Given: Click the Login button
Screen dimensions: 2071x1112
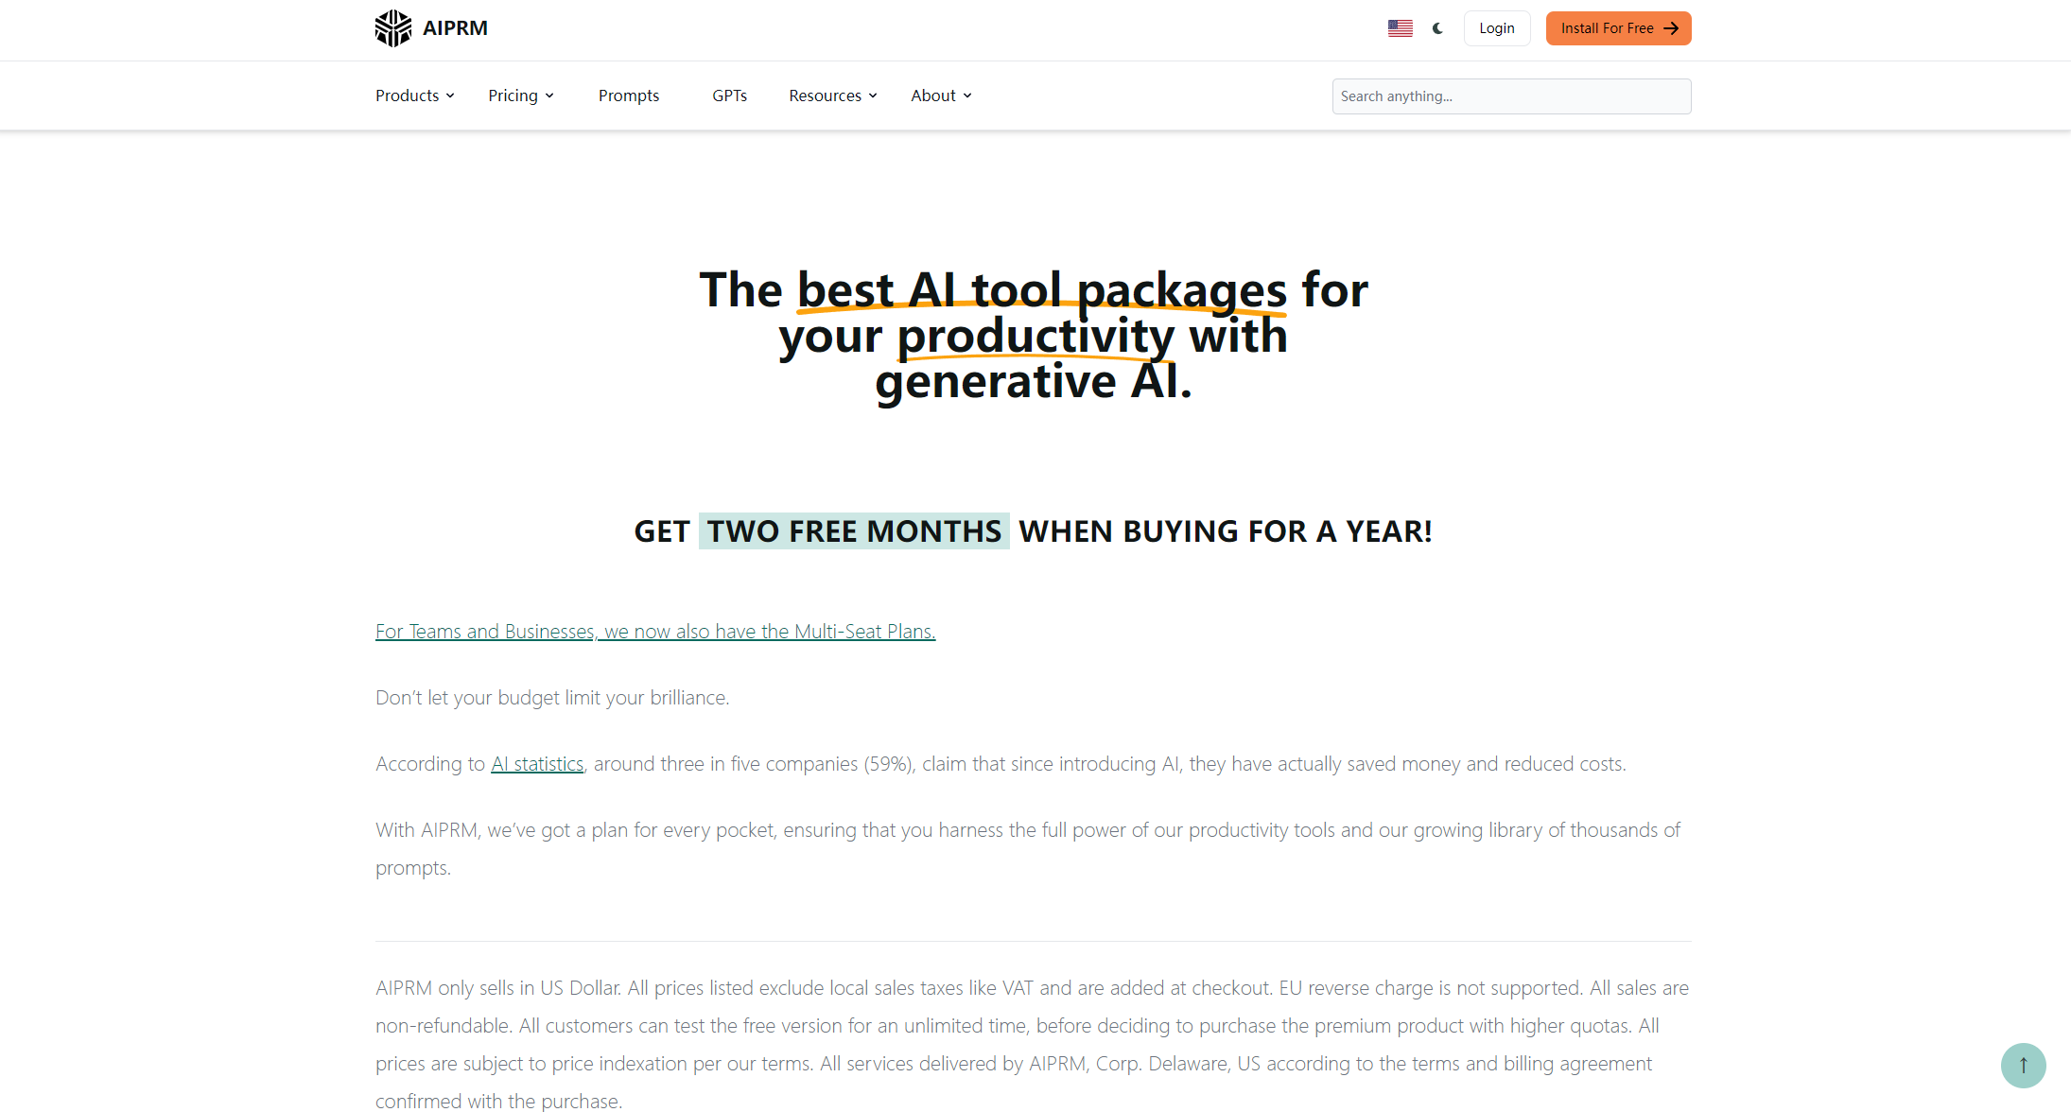Looking at the screenshot, I should pos(1497,28).
